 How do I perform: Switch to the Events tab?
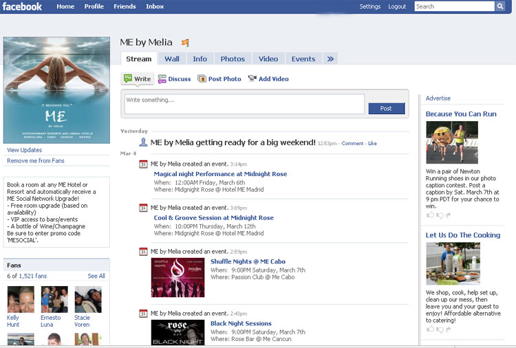tap(303, 59)
